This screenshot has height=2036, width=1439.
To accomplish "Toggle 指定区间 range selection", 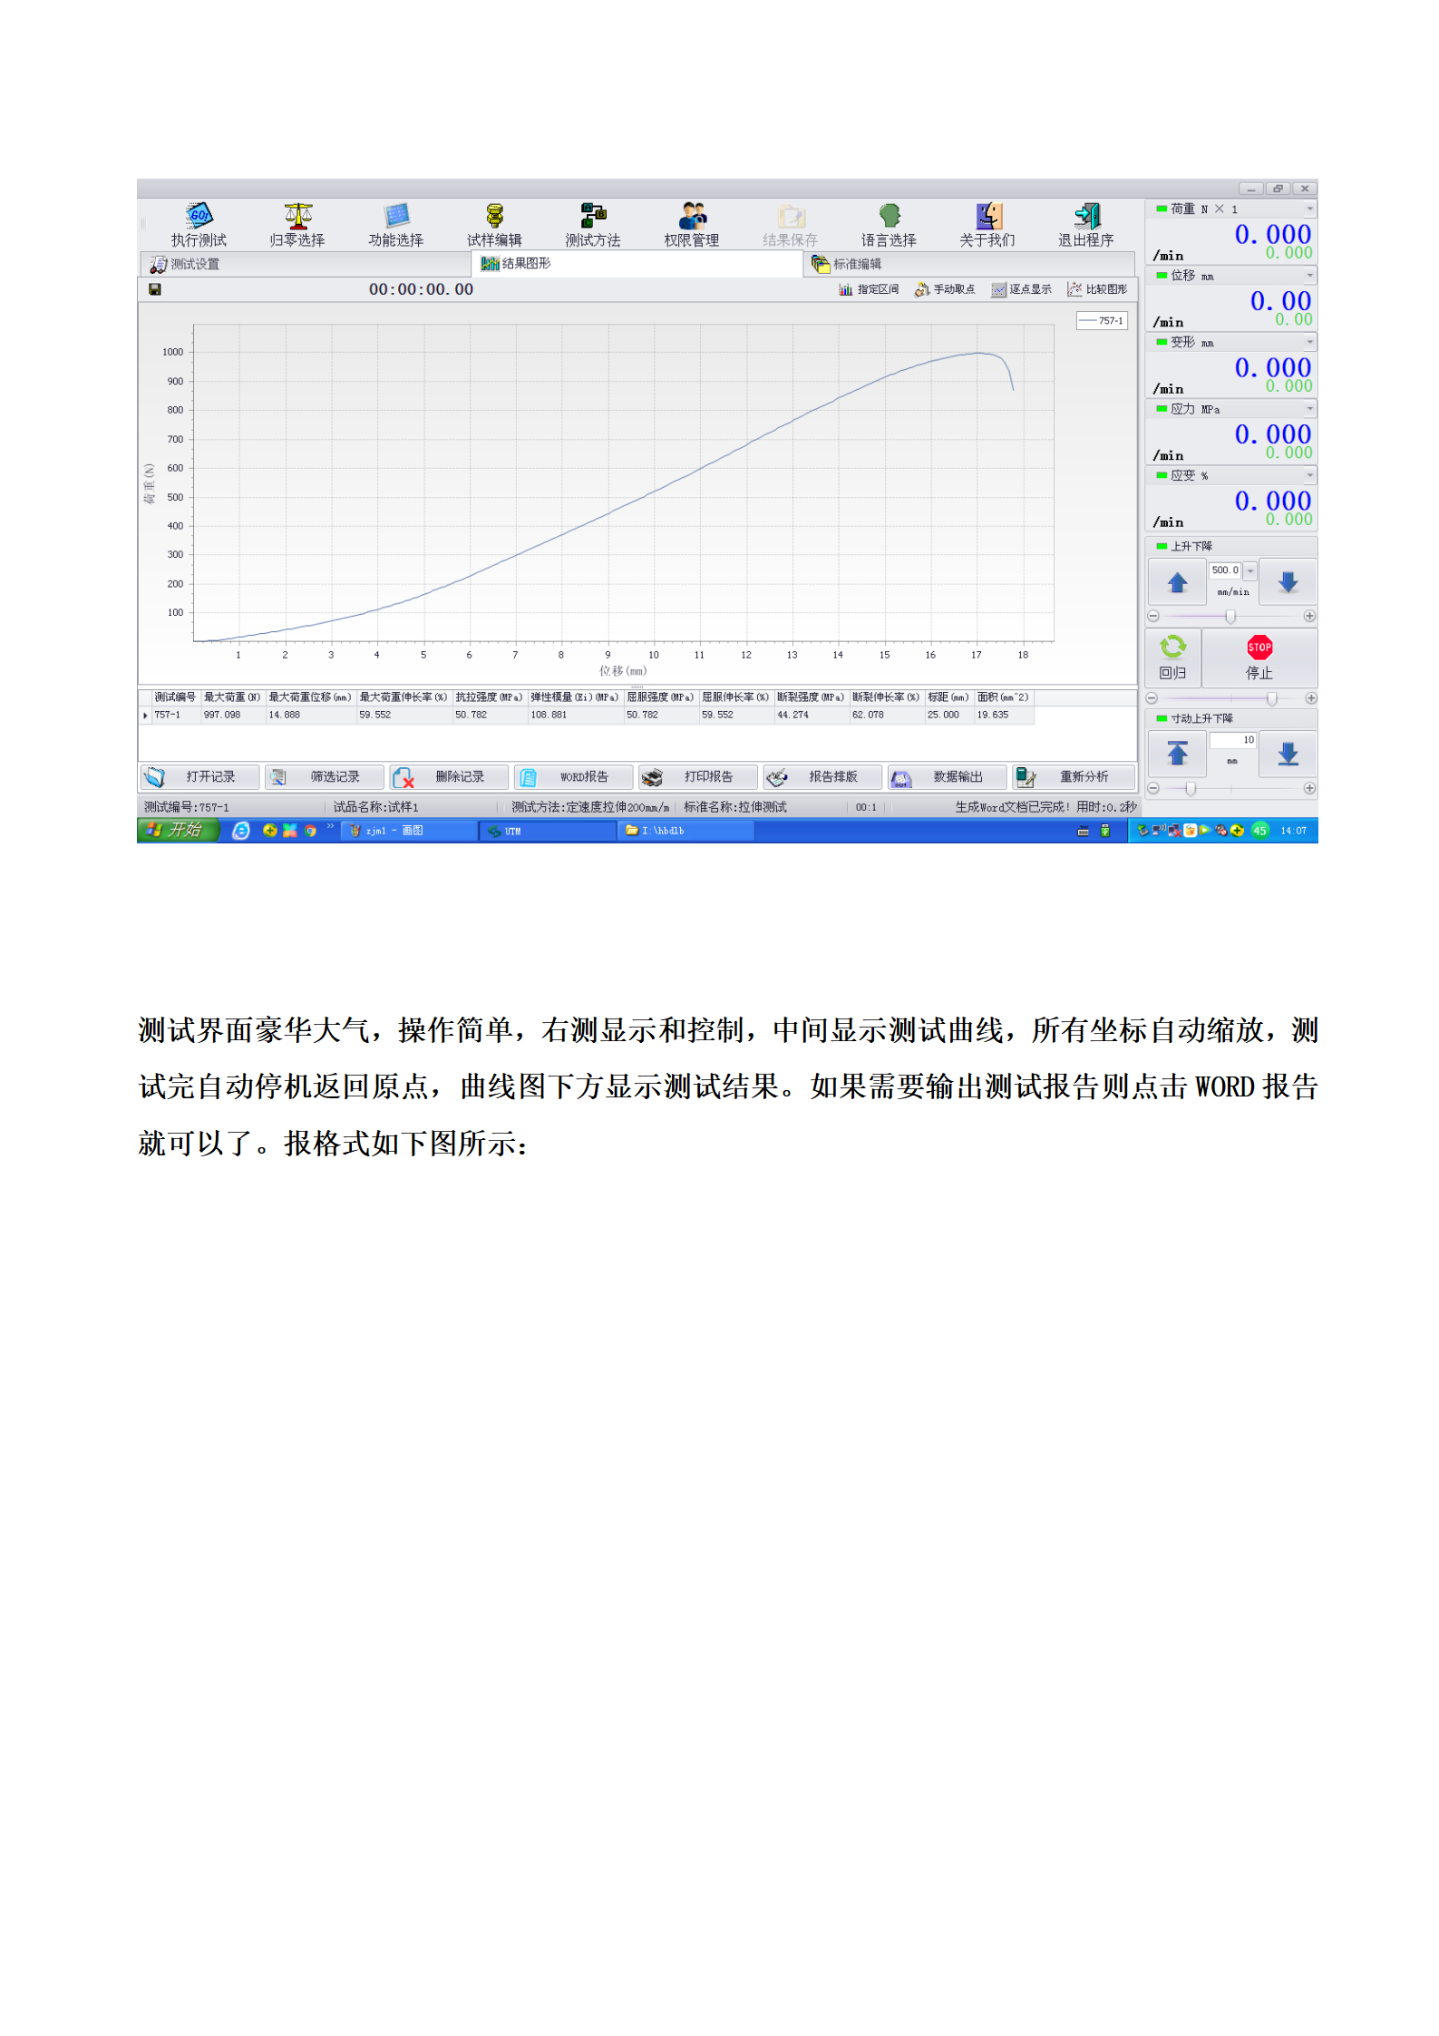I will pyautogui.click(x=869, y=289).
